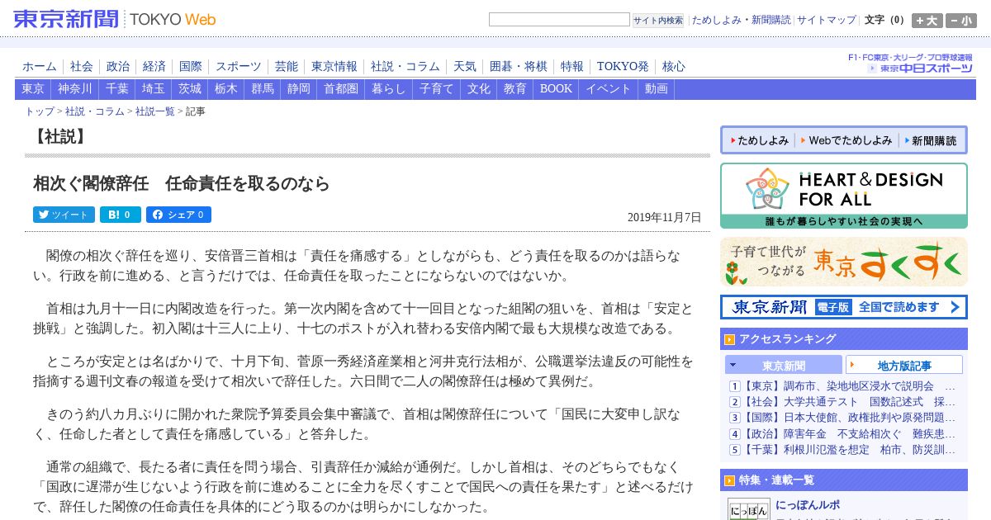Viewport: 991px width, 520px height.
Task: Open the 社会 section menu
Action: coord(82,67)
